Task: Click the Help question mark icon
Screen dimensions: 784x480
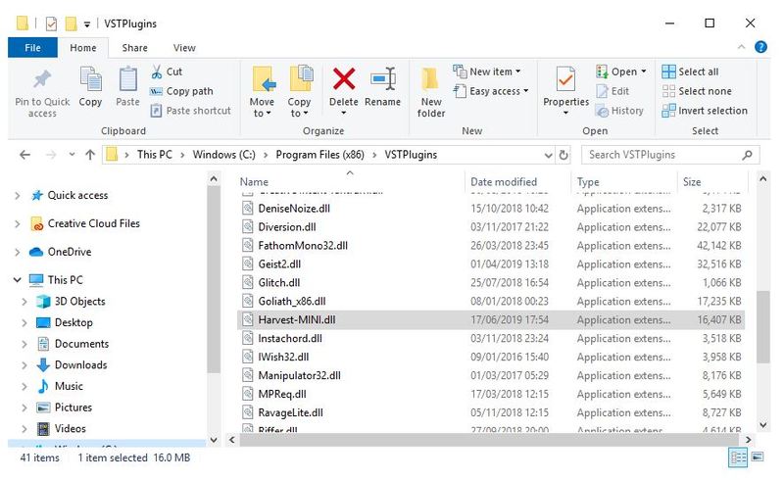Action: pos(760,47)
